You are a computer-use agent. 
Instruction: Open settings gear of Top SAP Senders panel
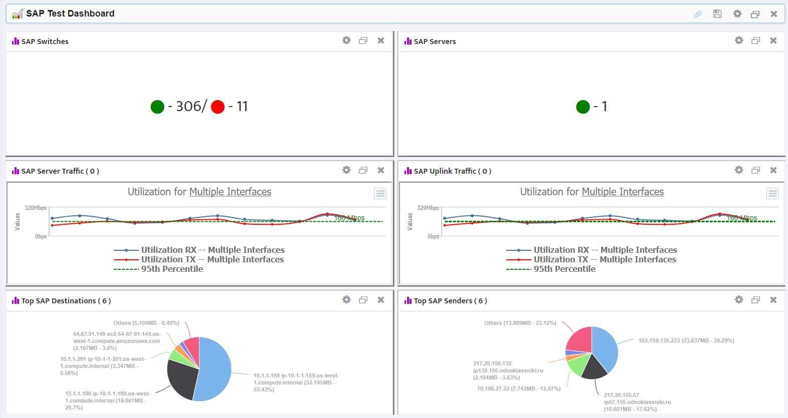pos(739,300)
